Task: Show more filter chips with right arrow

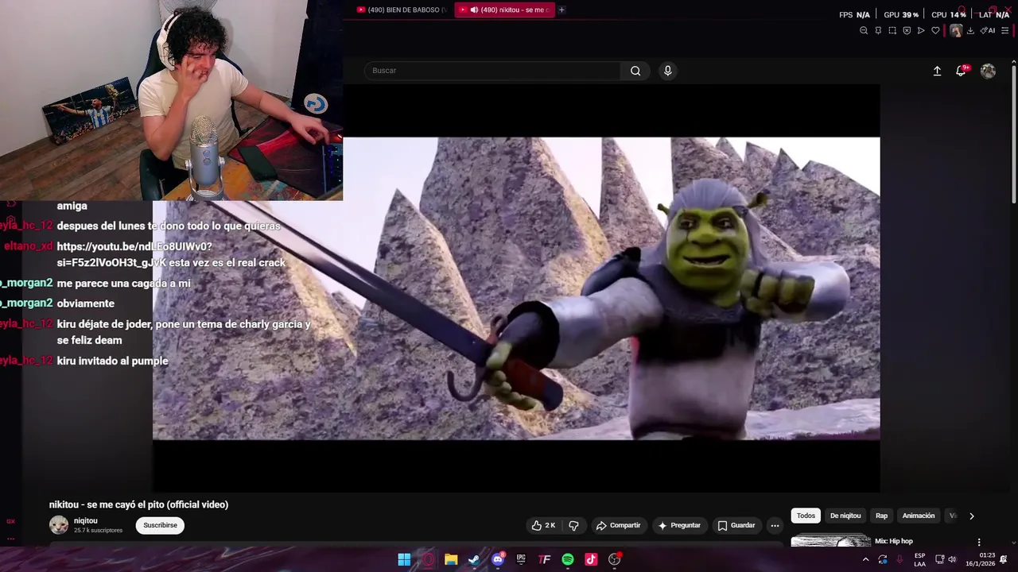Action: [971, 516]
